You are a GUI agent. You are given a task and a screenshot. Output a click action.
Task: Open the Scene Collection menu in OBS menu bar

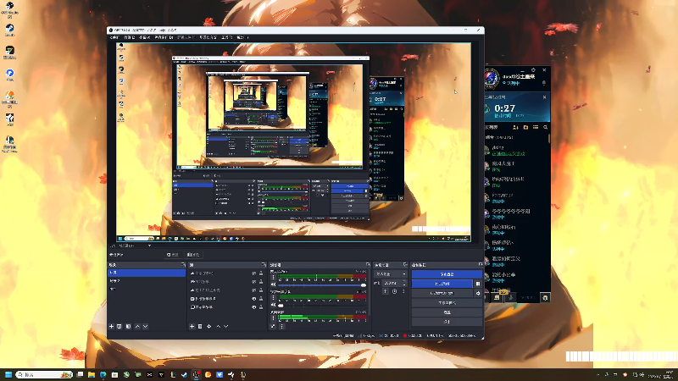click(x=208, y=37)
